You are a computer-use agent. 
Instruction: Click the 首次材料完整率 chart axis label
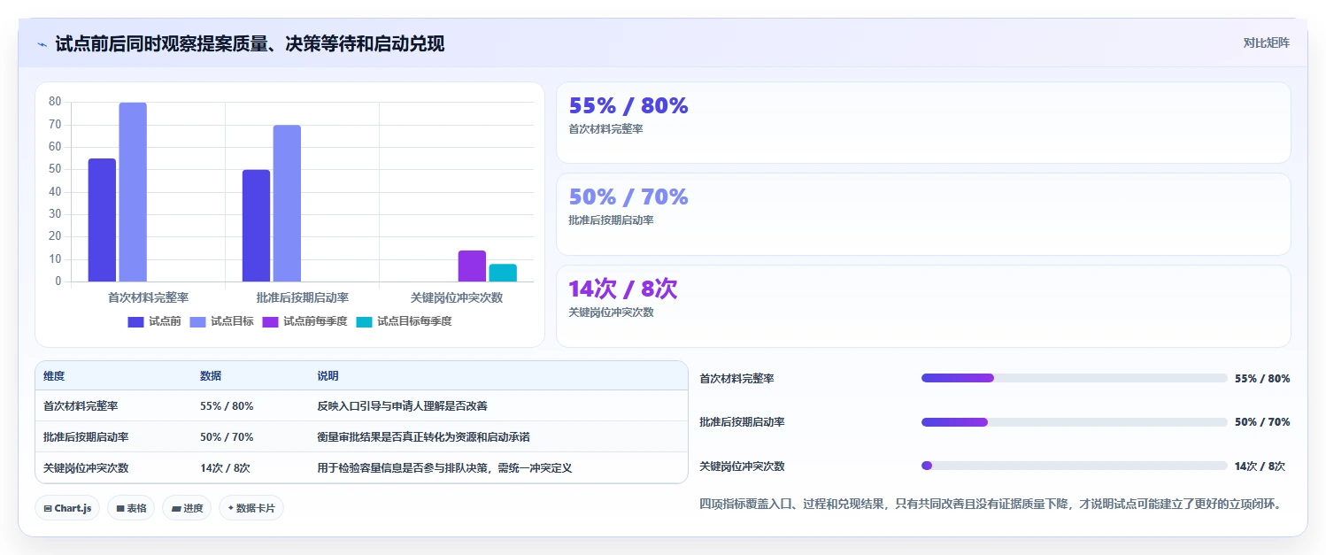(x=148, y=298)
